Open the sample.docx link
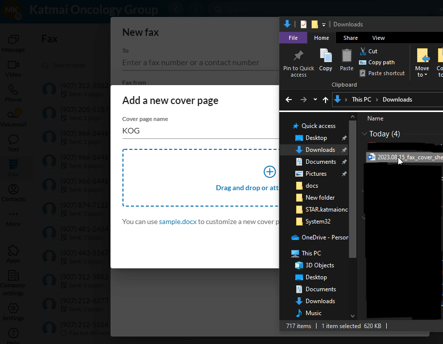 point(178,222)
